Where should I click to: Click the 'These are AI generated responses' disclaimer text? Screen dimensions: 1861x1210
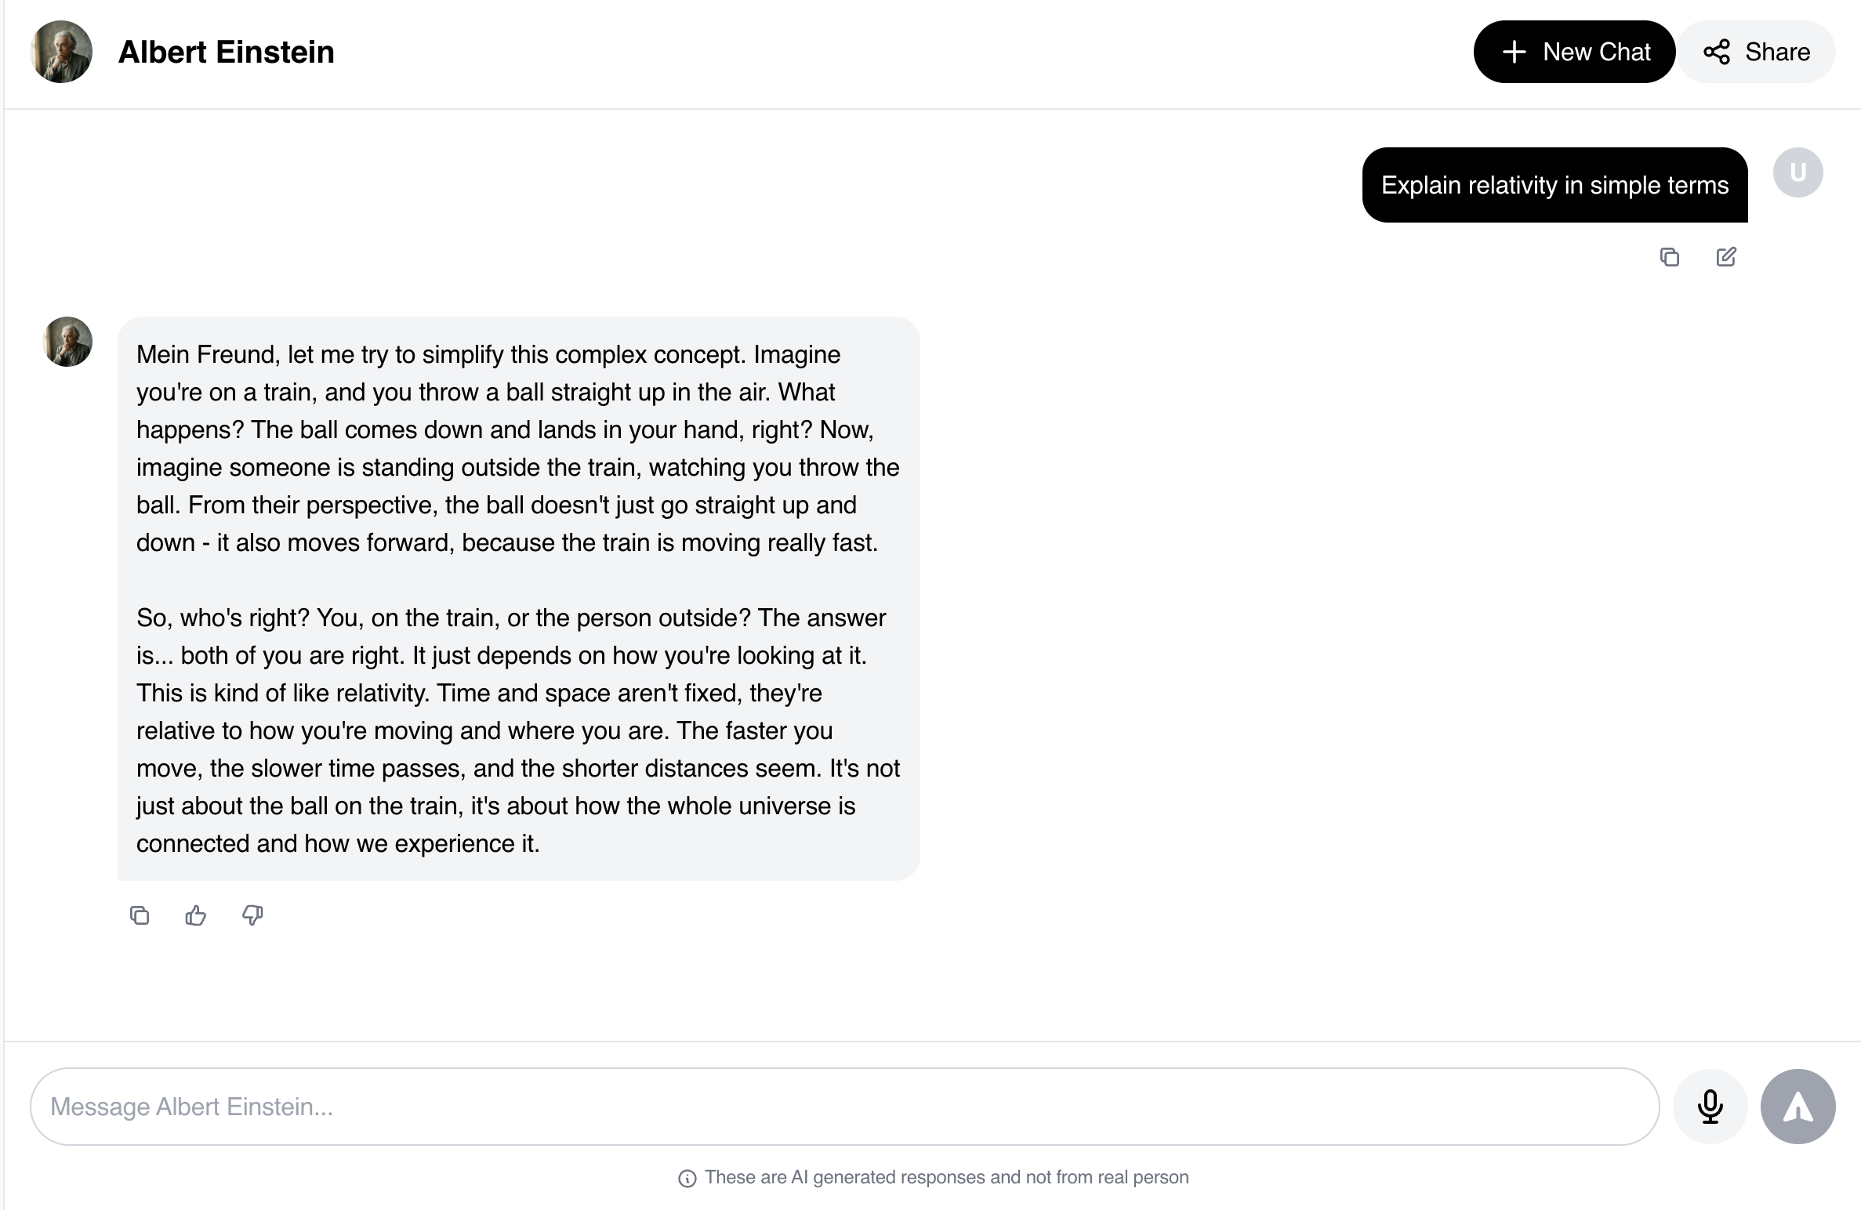coord(946,1177)
